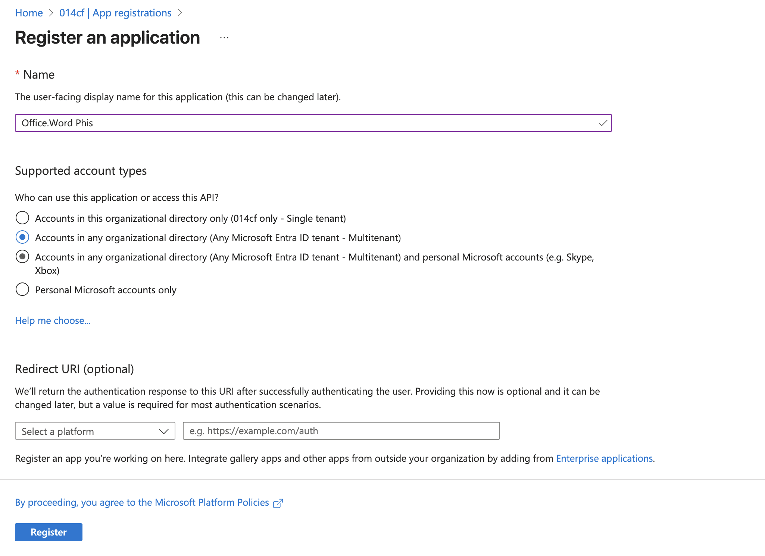The width and height of the screenshot is (765, 556).
Task: Navigate to 014cf App registrations breadcrumb
Action: [x=115, y=13]
